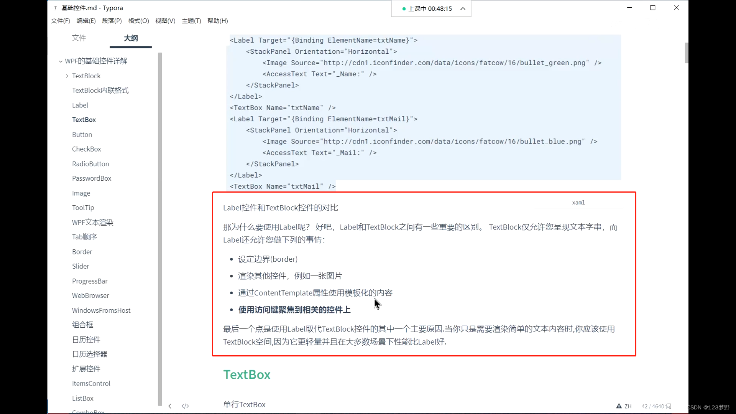
Task: Select TextBox in the outline
Action: (84, 120)
